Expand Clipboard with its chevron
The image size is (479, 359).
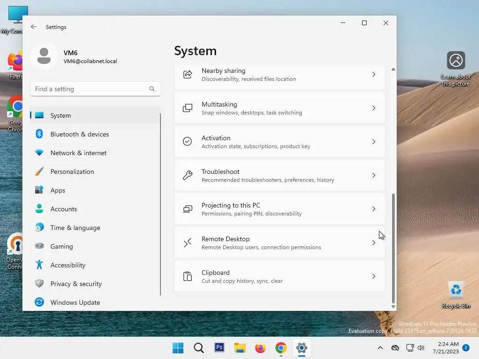click(x=374, y=276)
